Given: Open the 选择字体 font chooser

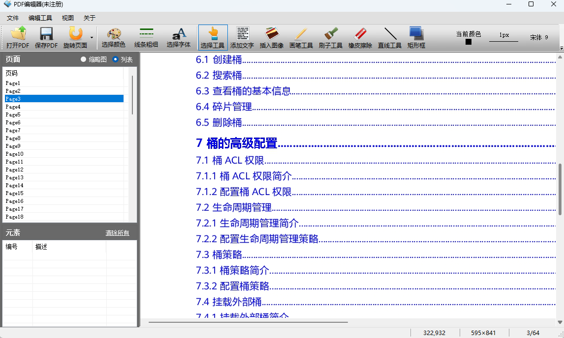Looking at the screenshot, I should 178,37.
